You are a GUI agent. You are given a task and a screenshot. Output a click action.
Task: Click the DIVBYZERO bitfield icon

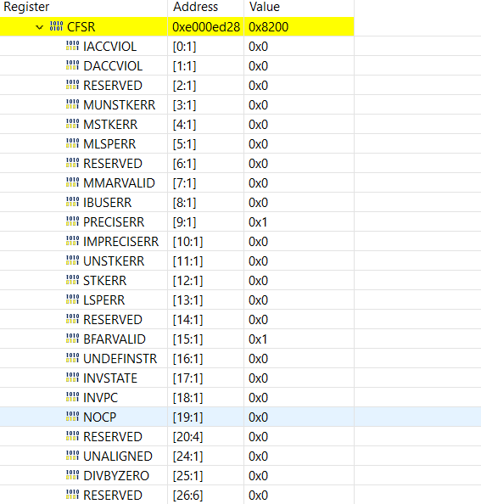point(72,475)
